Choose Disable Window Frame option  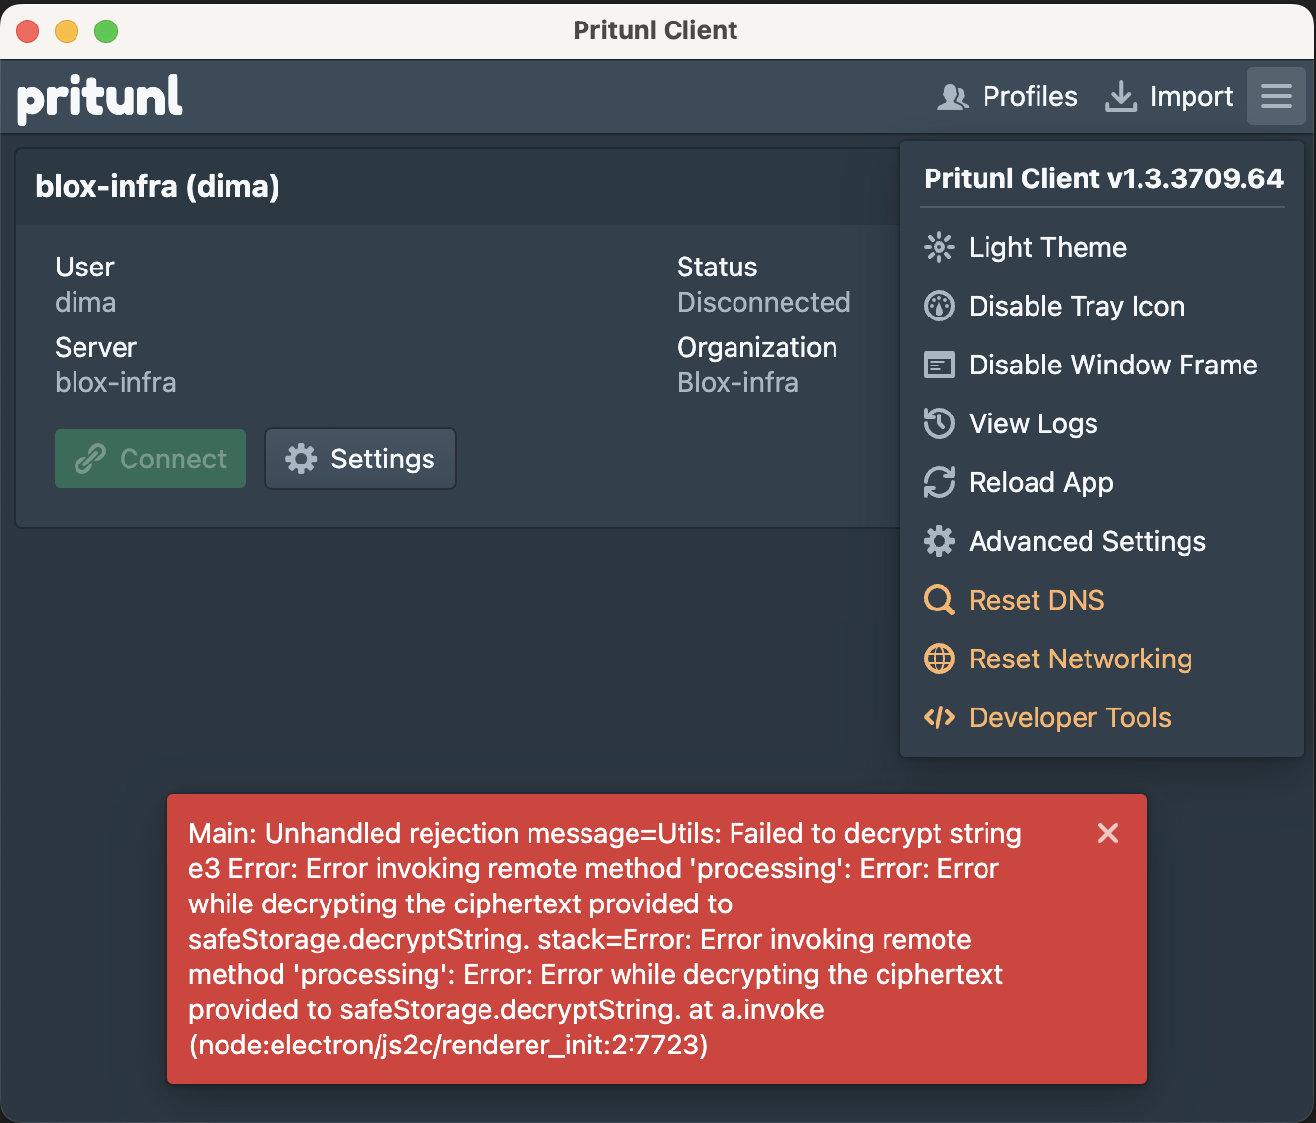point(1102,365)
